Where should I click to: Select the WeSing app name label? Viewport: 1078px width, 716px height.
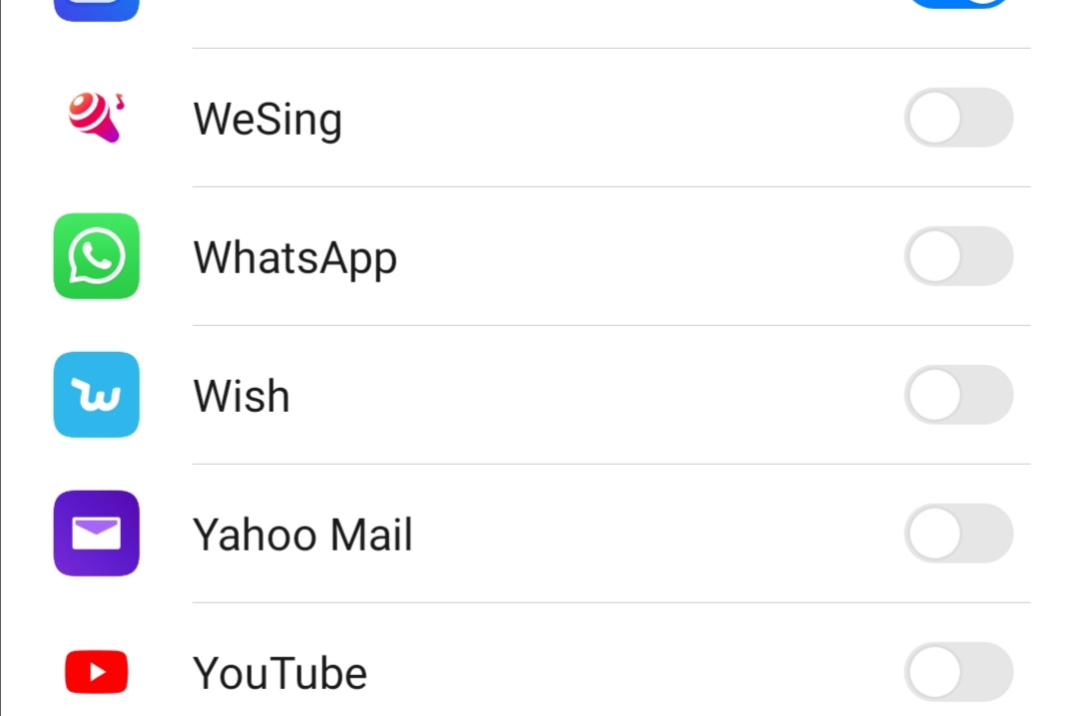pos(268,119)
